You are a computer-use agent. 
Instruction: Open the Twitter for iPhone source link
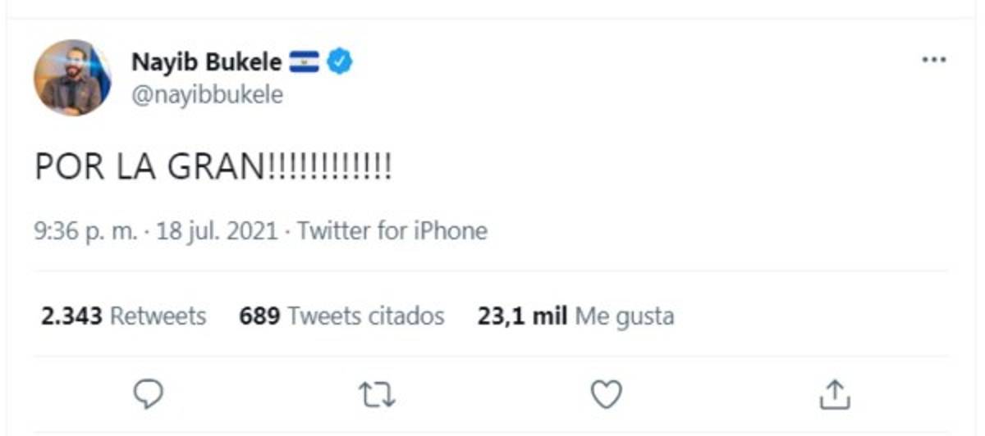392,231
